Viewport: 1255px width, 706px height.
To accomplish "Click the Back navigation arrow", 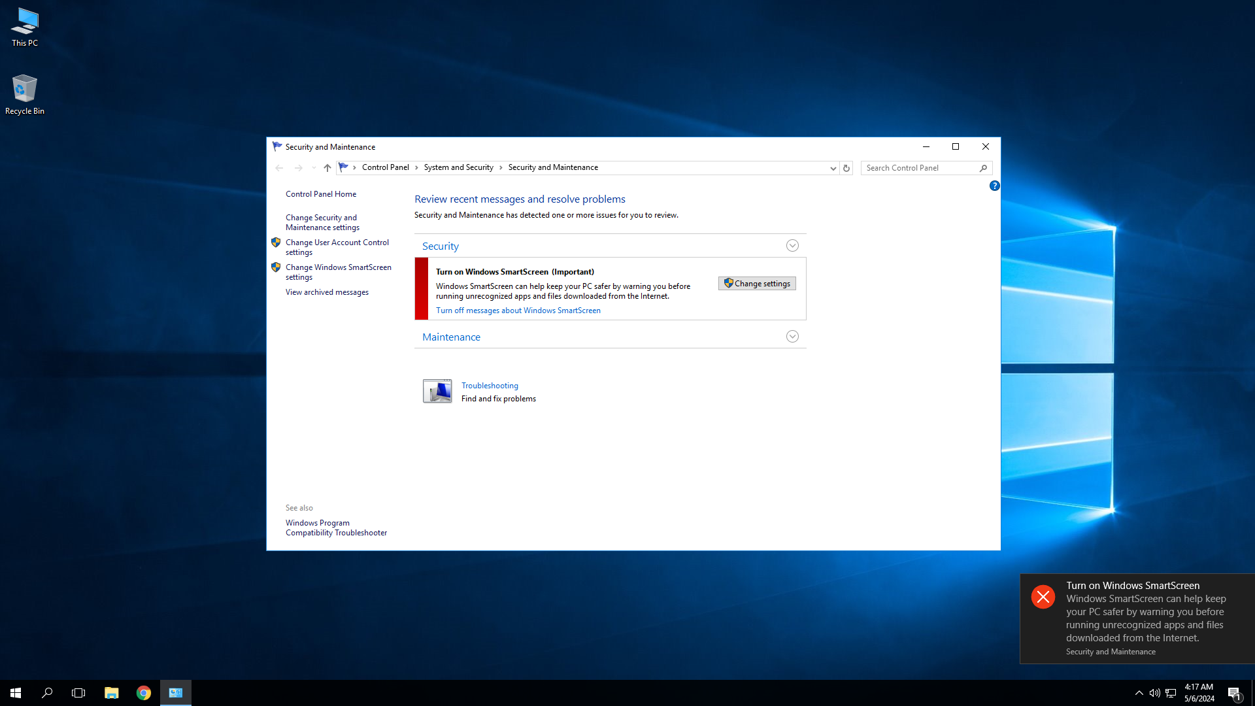I will tap(279, 168).
